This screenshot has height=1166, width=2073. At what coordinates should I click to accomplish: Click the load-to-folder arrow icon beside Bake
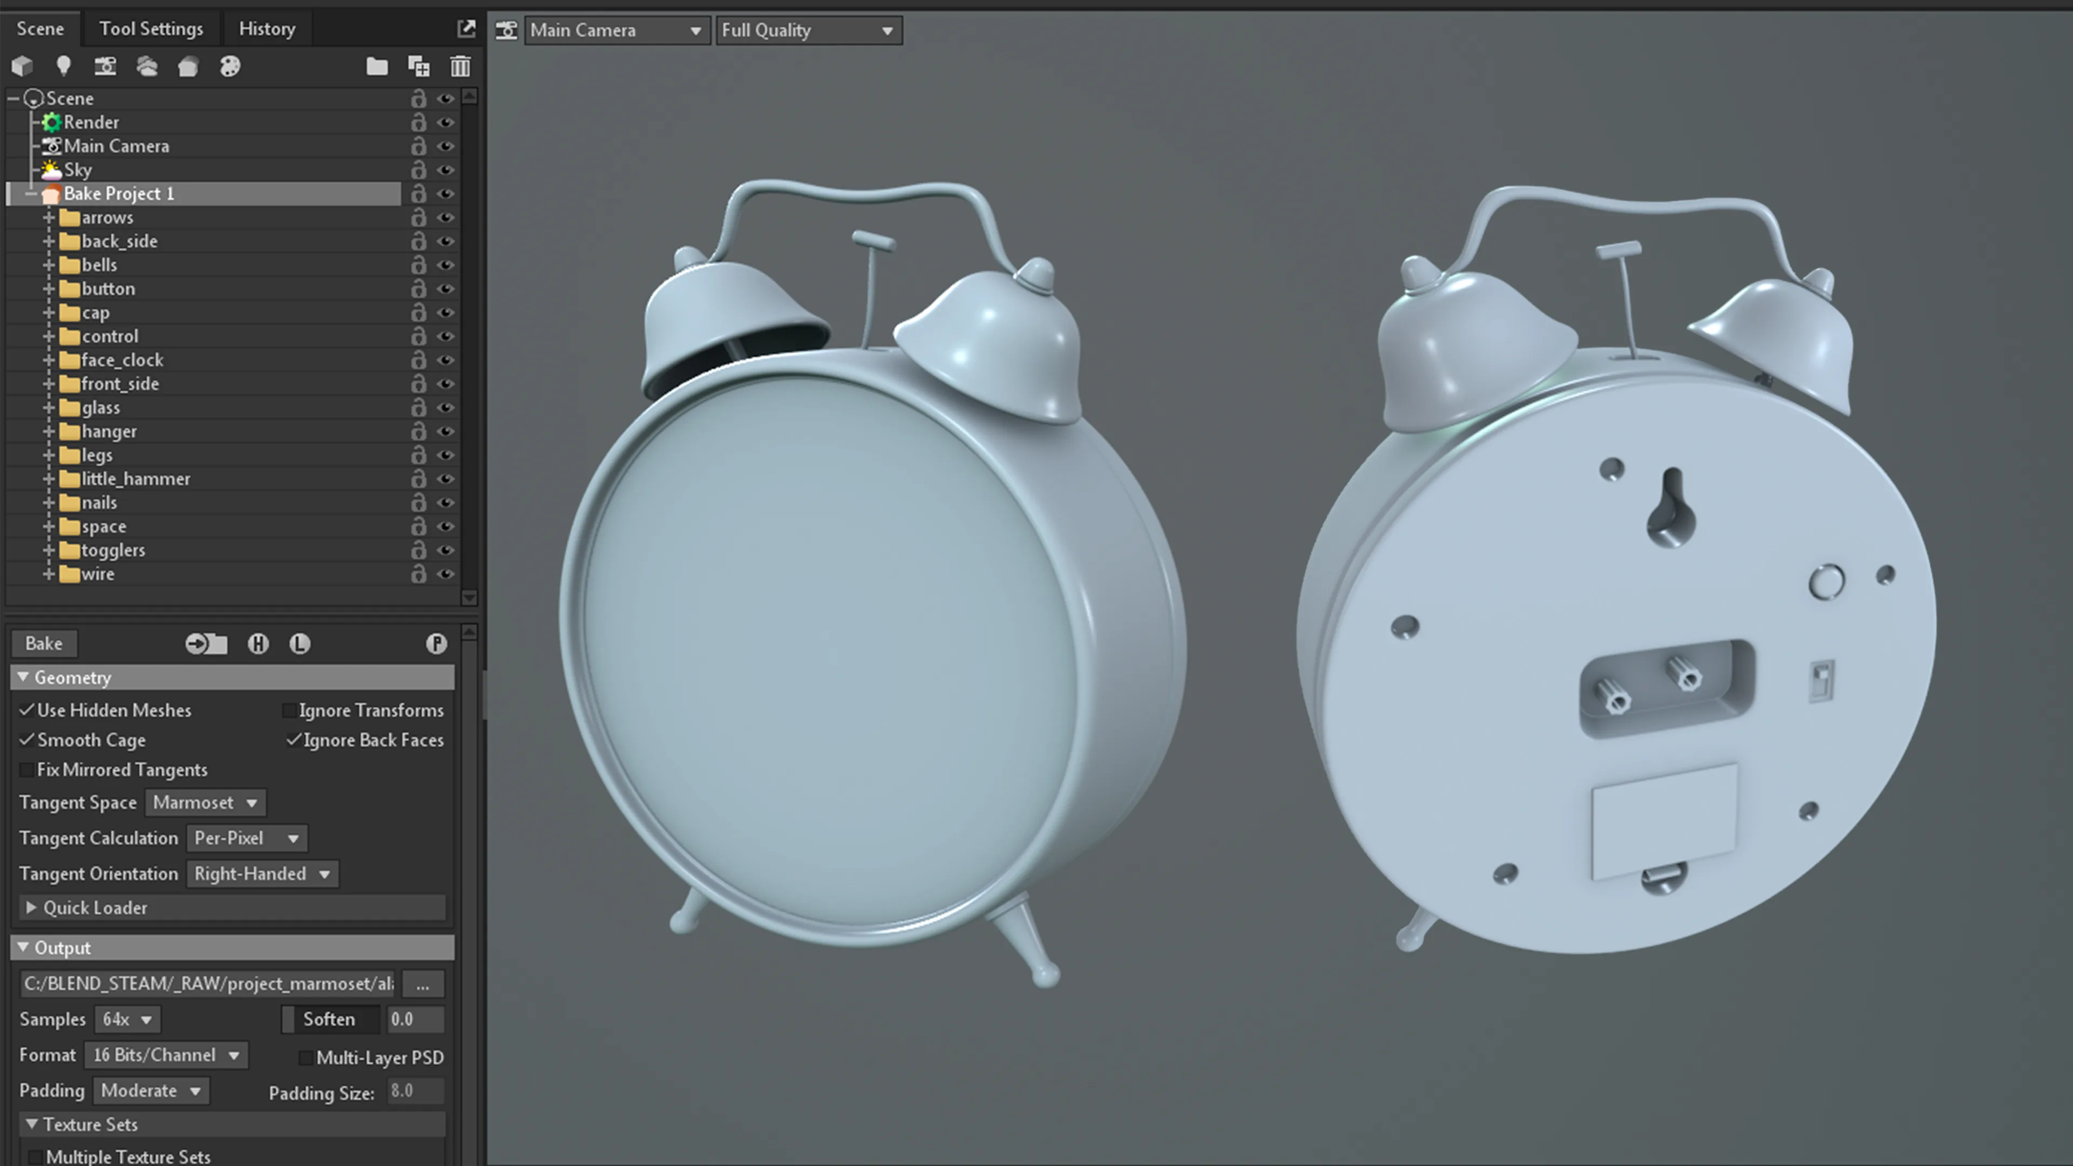[x=206, y=644]
